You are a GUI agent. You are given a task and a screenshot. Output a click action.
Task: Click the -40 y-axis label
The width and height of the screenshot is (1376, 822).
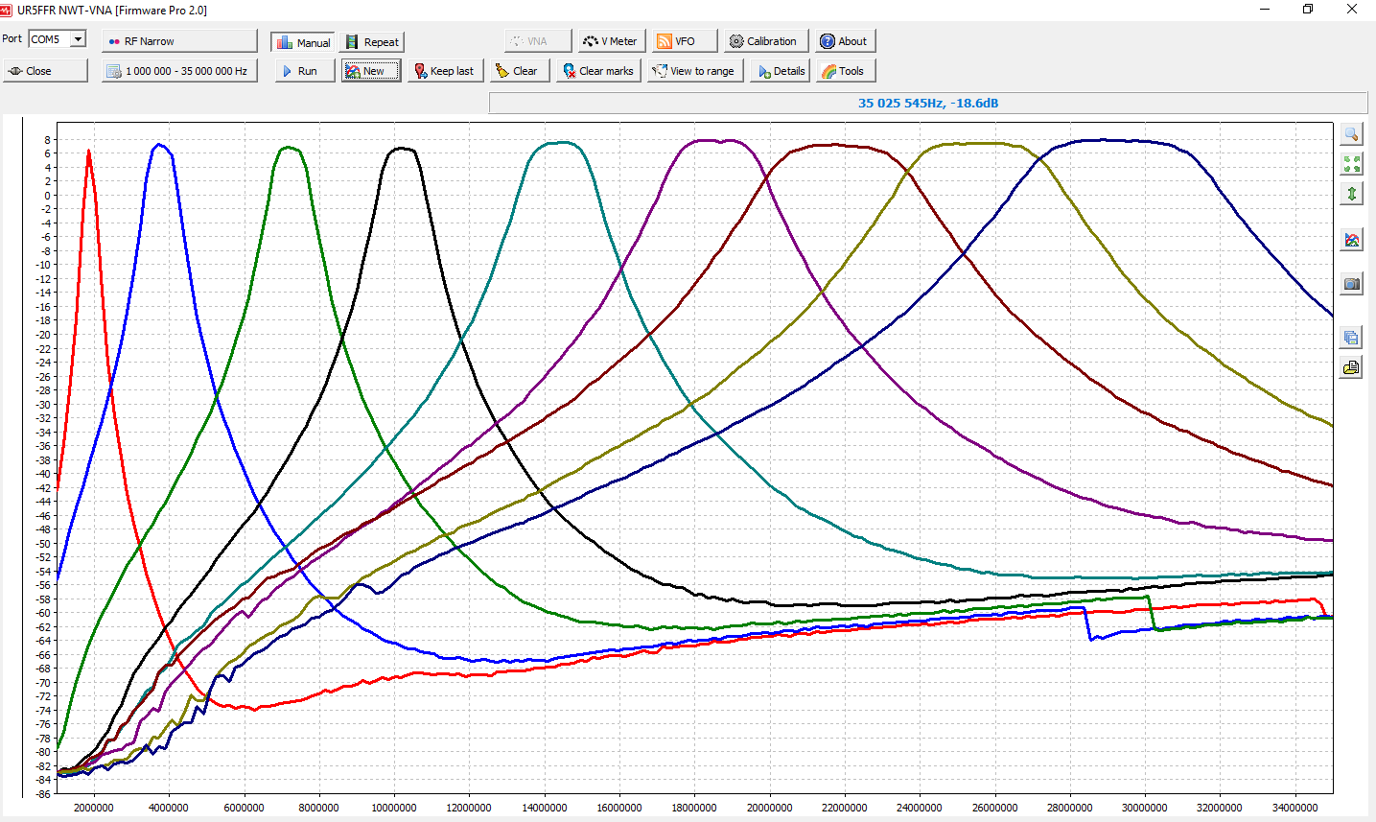44,474
